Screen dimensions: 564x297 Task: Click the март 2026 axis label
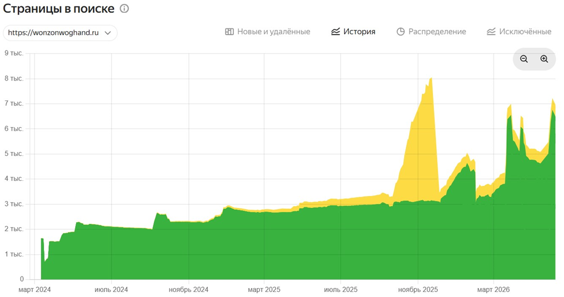(493, 289)
